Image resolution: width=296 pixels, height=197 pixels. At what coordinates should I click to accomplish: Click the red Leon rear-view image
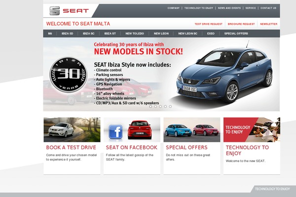[x=140, y=130]
